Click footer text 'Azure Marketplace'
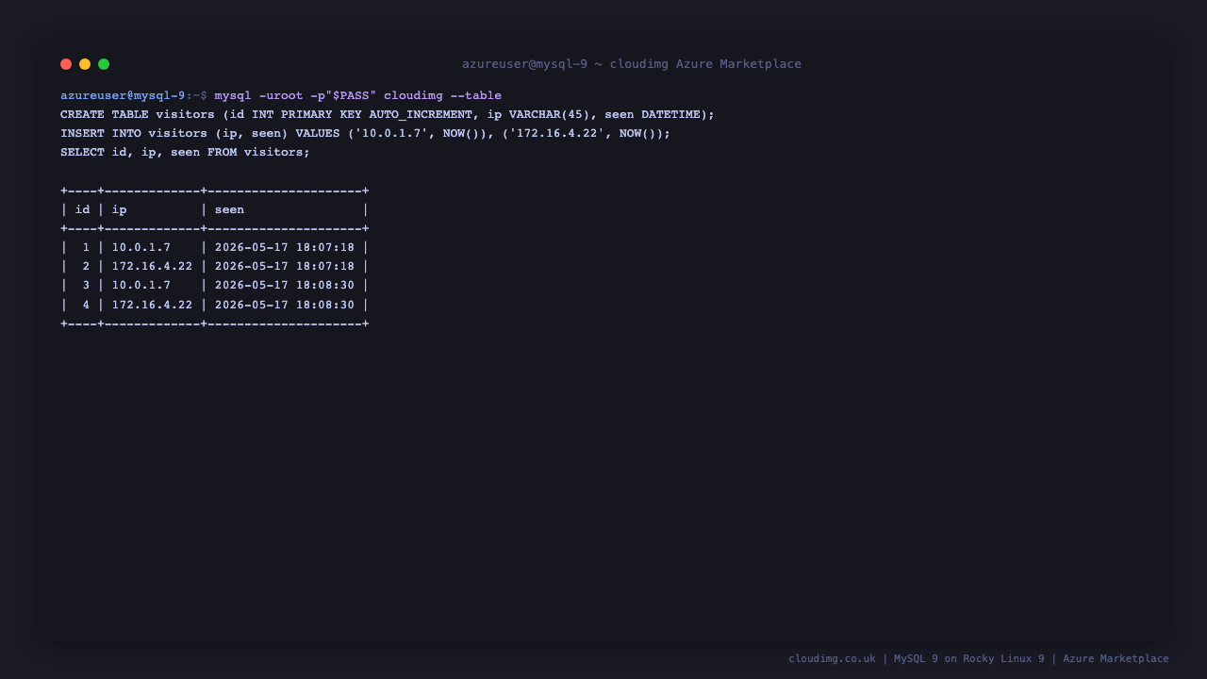The height and width of the screenshot is (679, 1207). 1116,659
